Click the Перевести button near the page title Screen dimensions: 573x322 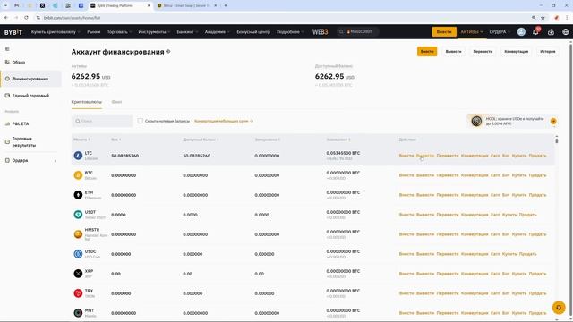(x=483, y=52)
